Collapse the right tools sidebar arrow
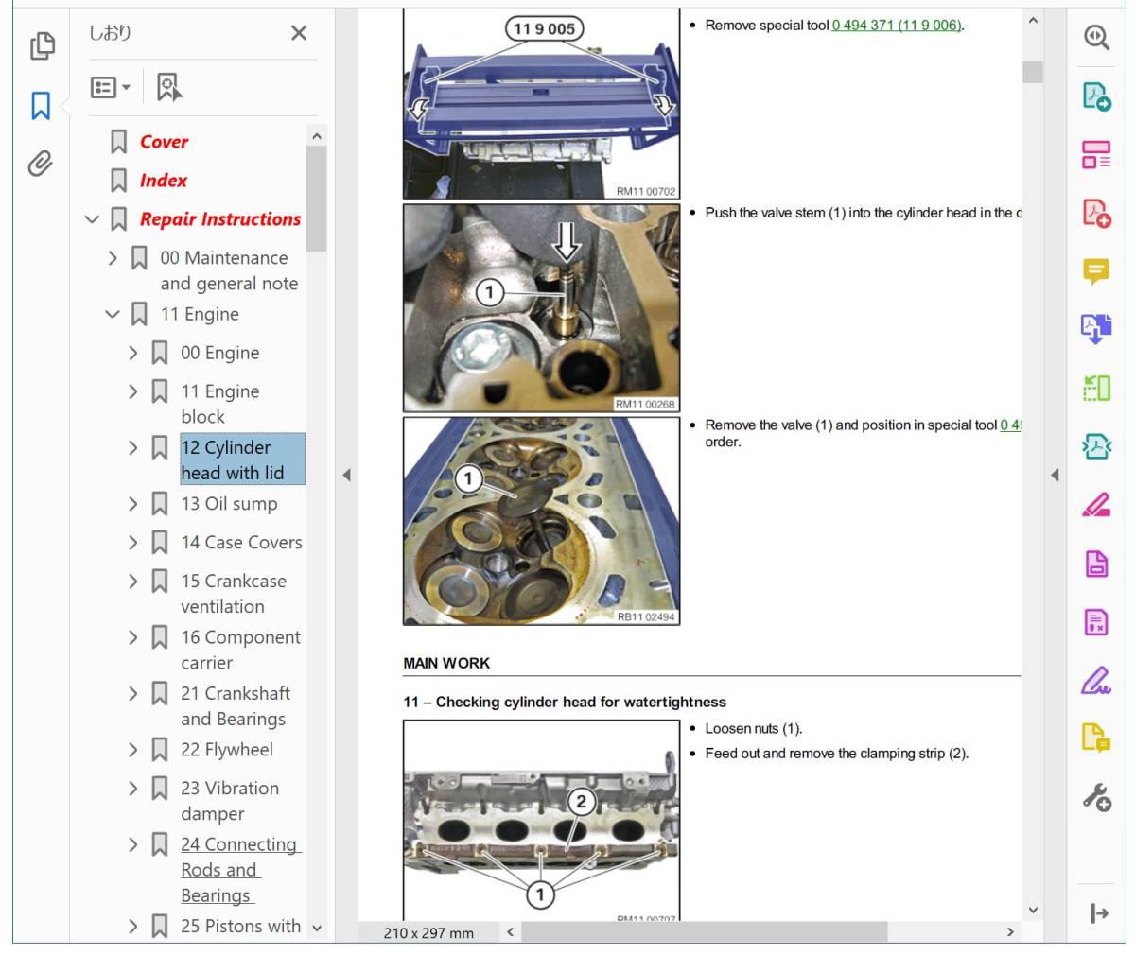This screenshot has width=1135, height=955. pos(1098,913)
